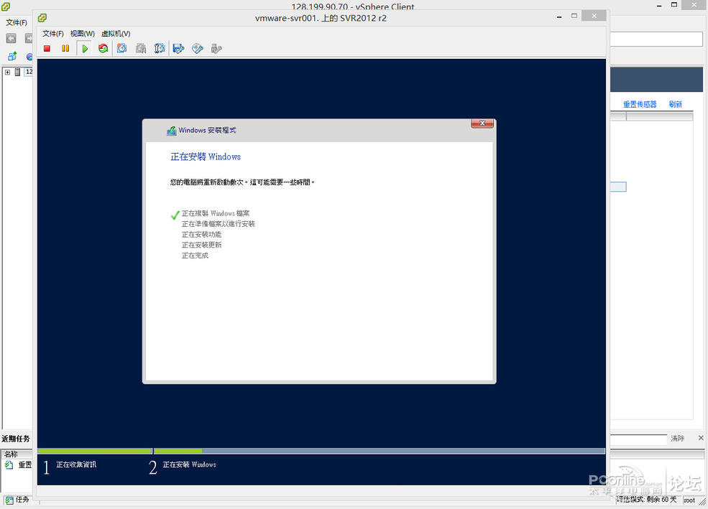Screen dimensions: 708x509
Task: Maximize the VM console window
Action: (574, 16)
